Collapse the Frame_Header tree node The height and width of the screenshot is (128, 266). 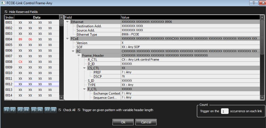click(x=79, y=56)
